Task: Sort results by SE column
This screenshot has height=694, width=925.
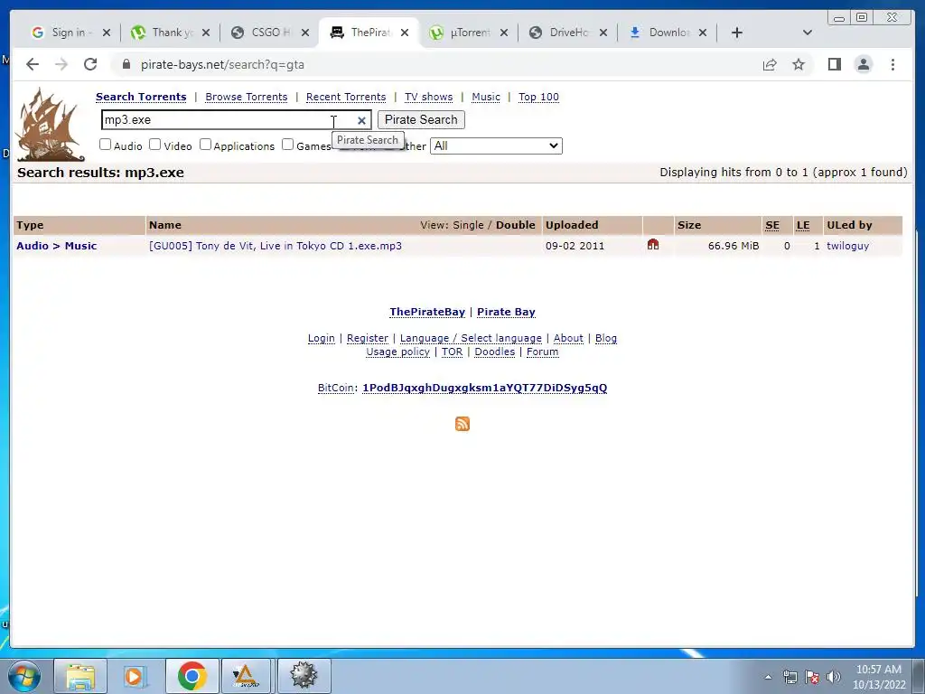Action: [x=772, y=225]
